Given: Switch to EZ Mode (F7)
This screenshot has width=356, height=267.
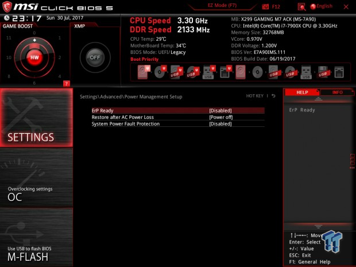Looking at the screenshot, I should [222, 5].
